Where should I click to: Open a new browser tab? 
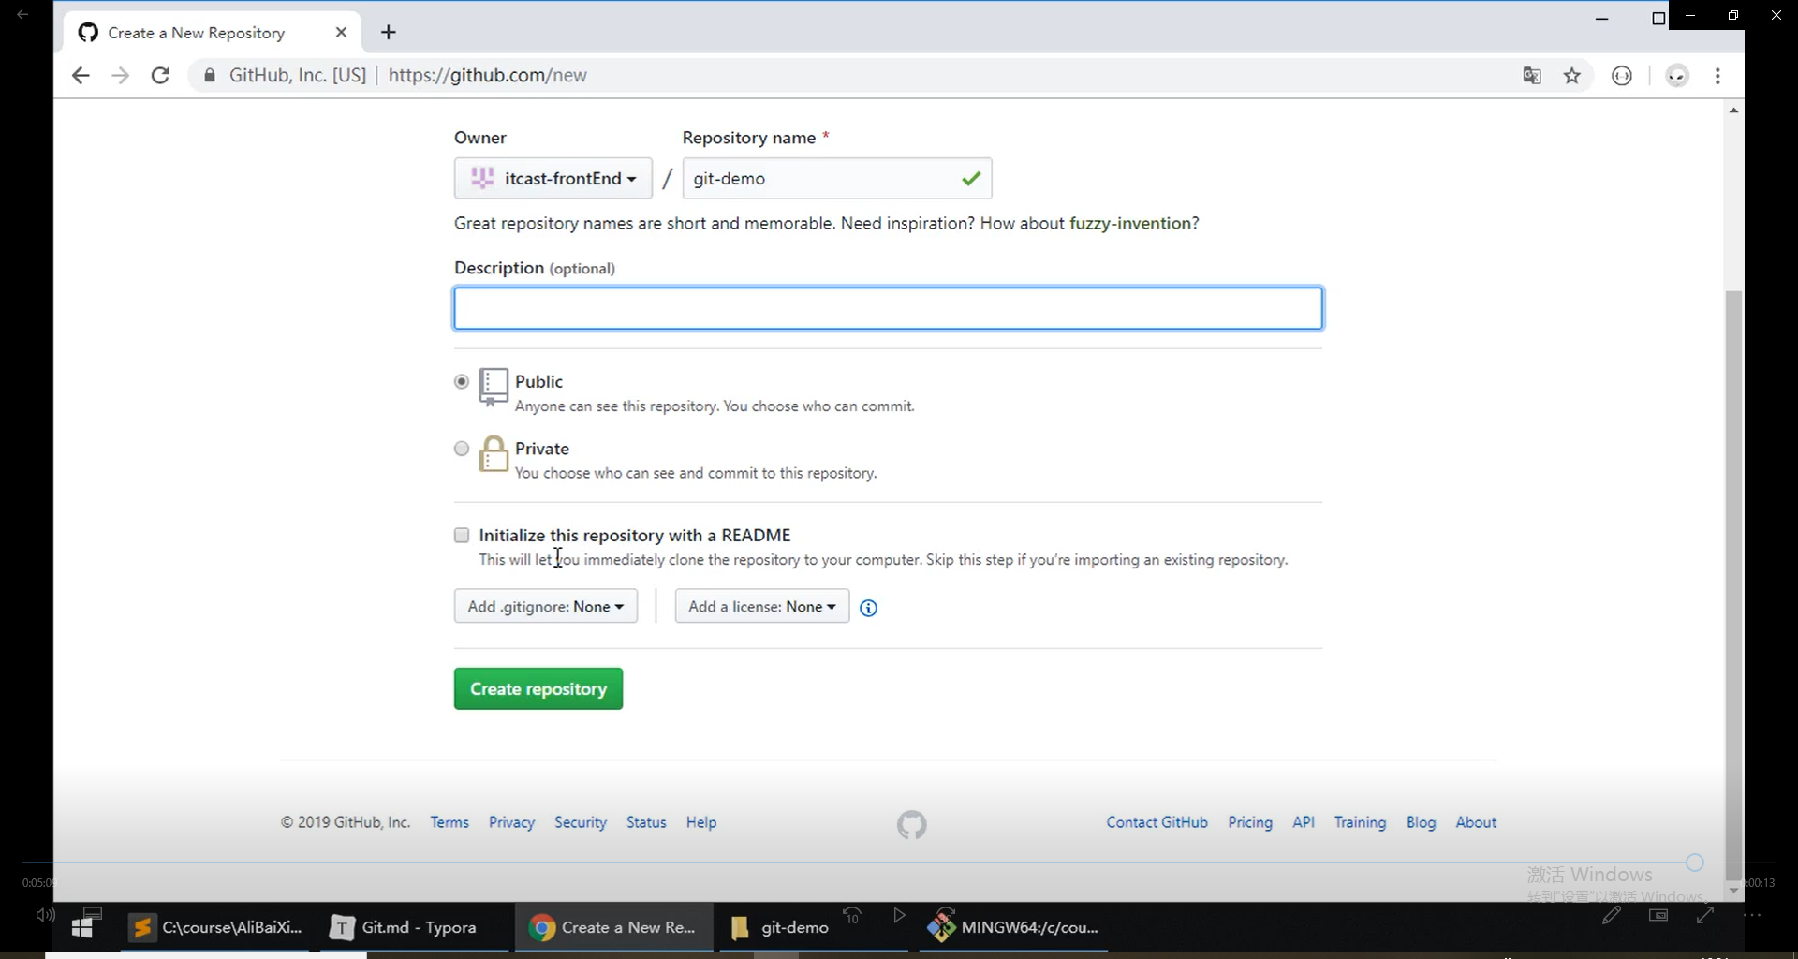point(389,33)
